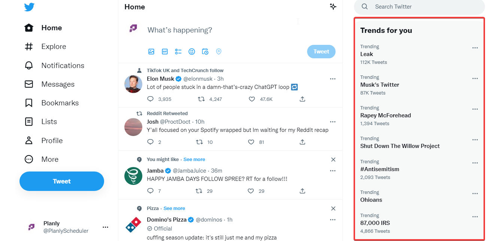
Task: Go to Notifications in the sidebar
Action: (x=63, y=65)
